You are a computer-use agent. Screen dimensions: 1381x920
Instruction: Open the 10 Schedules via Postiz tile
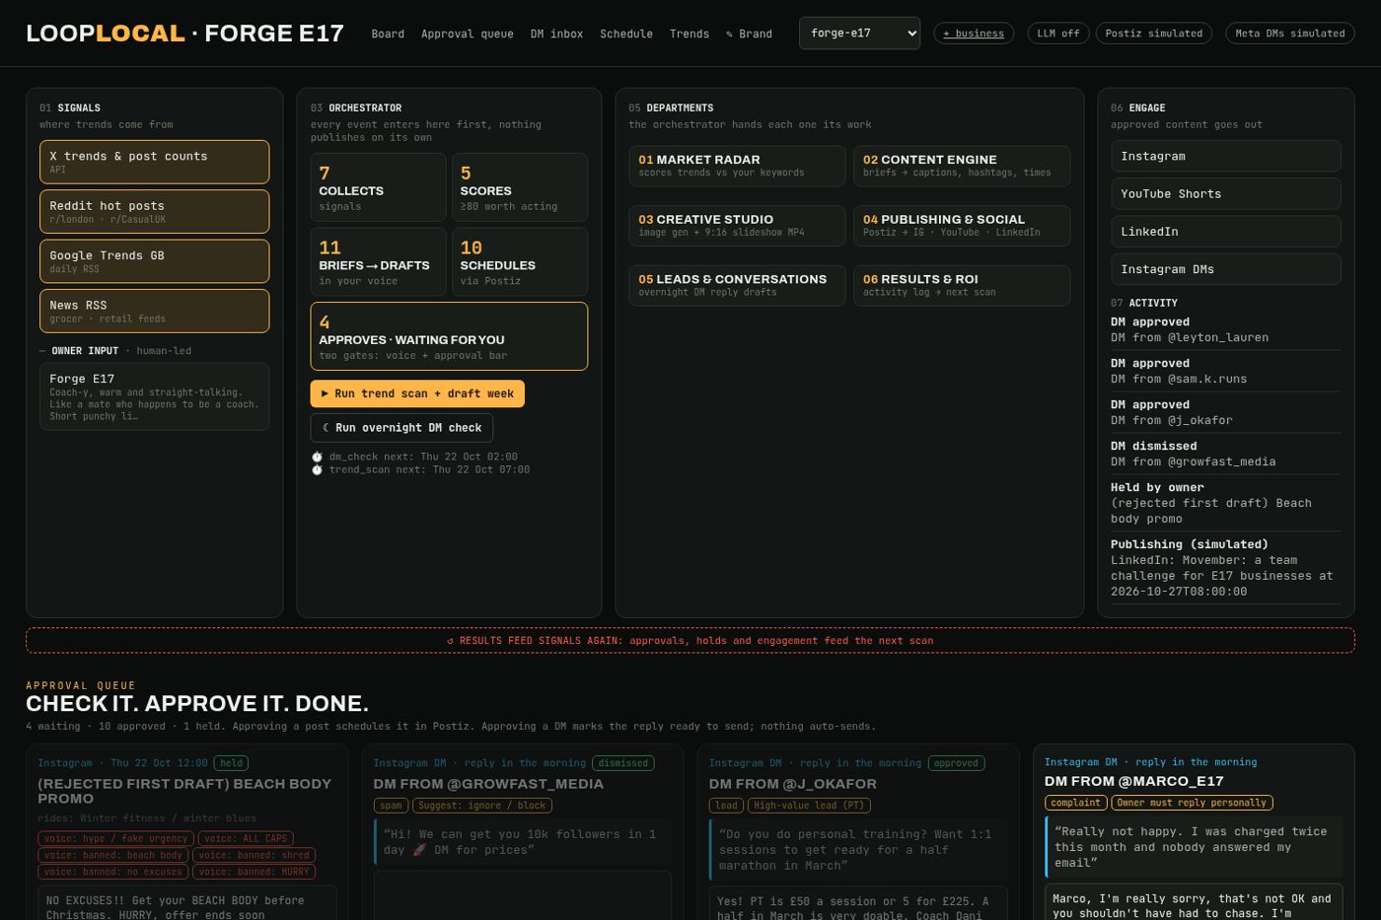[520, 262]
